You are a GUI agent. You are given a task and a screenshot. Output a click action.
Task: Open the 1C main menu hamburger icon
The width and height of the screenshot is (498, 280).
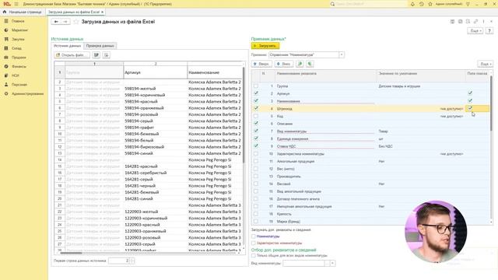point(16,4)
